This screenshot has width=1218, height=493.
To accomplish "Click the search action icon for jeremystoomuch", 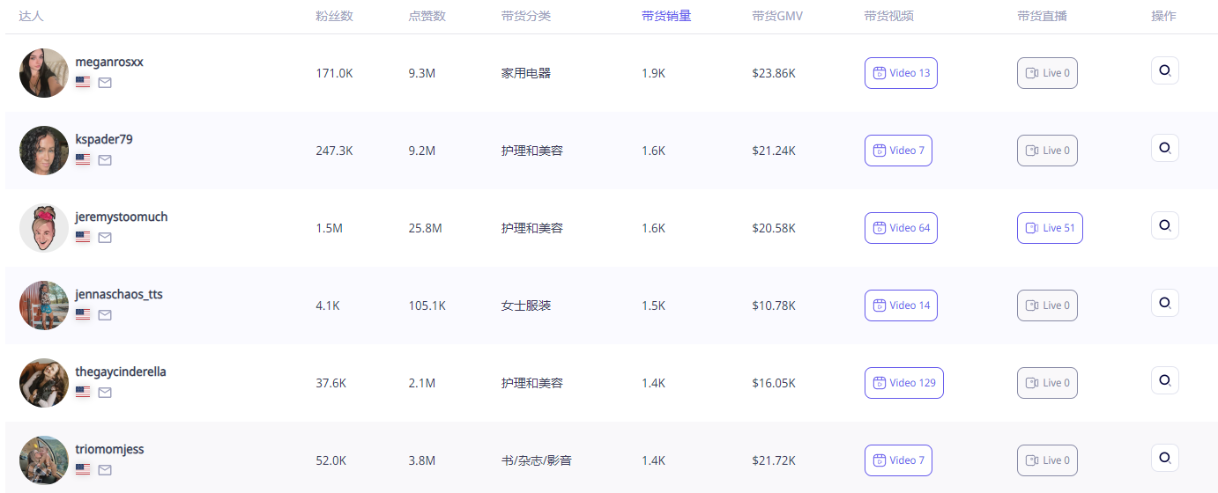I will (1164, 225).
